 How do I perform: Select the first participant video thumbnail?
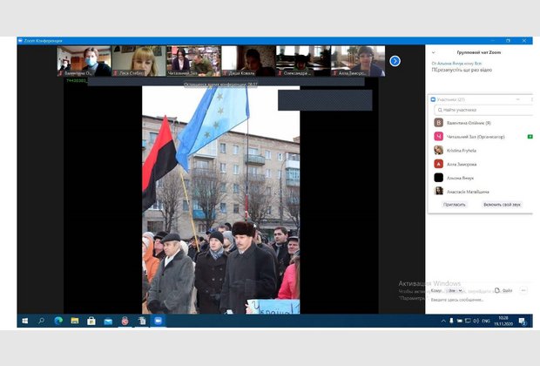pyautogui.click(x=84, y=61)
